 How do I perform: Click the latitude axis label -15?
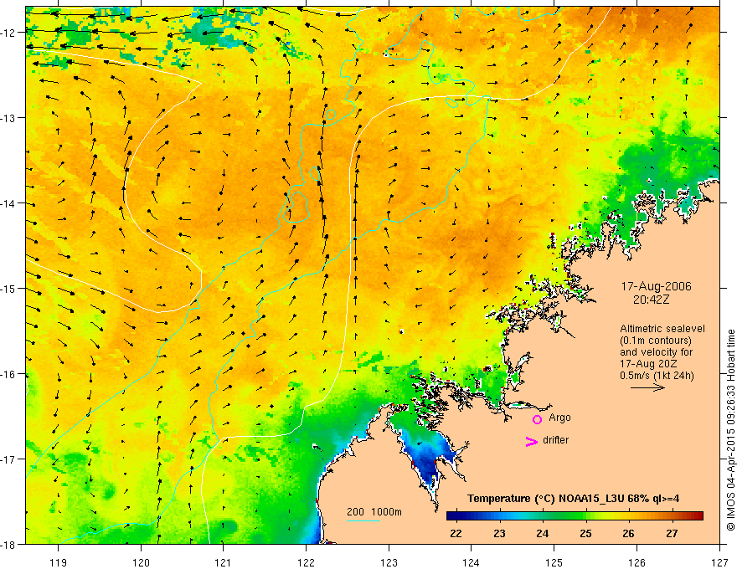(8, 289)
